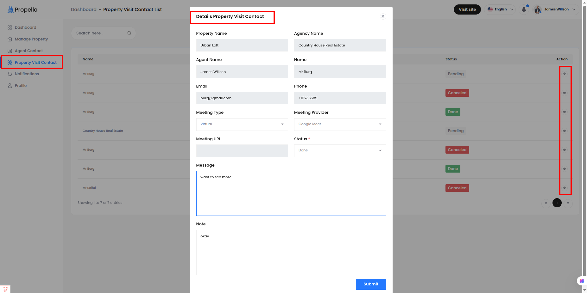
Task: Click the Visit site button
Action: pos(467,9)
